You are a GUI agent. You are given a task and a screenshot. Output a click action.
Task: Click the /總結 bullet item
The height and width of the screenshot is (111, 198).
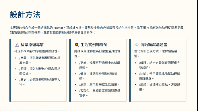click(x=160, y=87)
